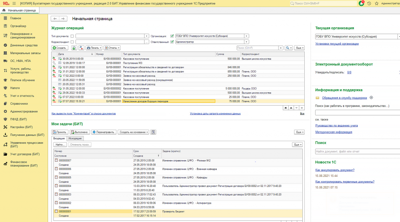Open Платное обучение section in sidebar

pos(22,80)
